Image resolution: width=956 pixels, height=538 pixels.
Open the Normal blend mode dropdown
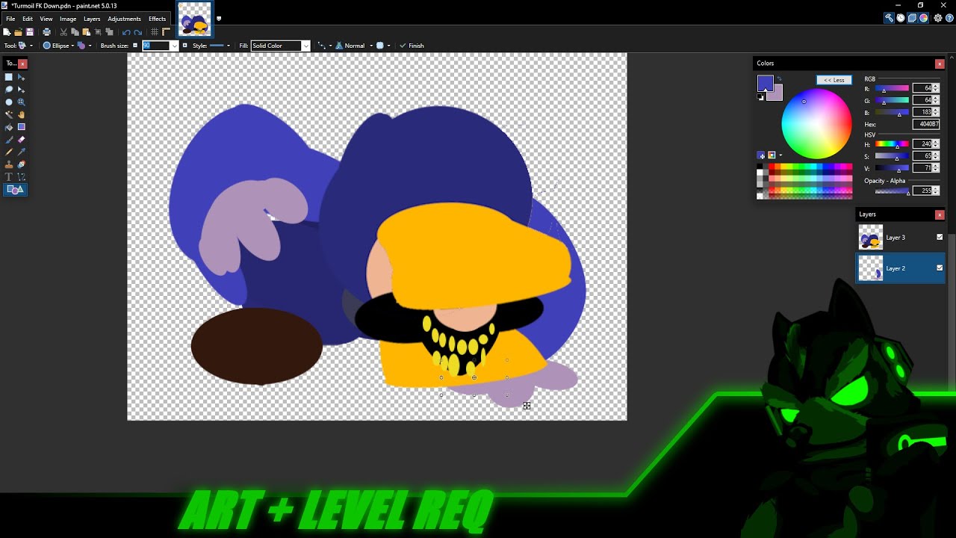[x=354, y=46]
